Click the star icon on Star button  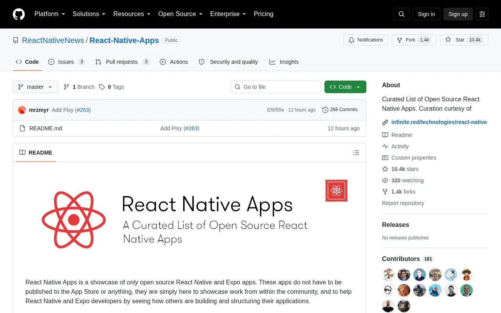tap(448, 40)
